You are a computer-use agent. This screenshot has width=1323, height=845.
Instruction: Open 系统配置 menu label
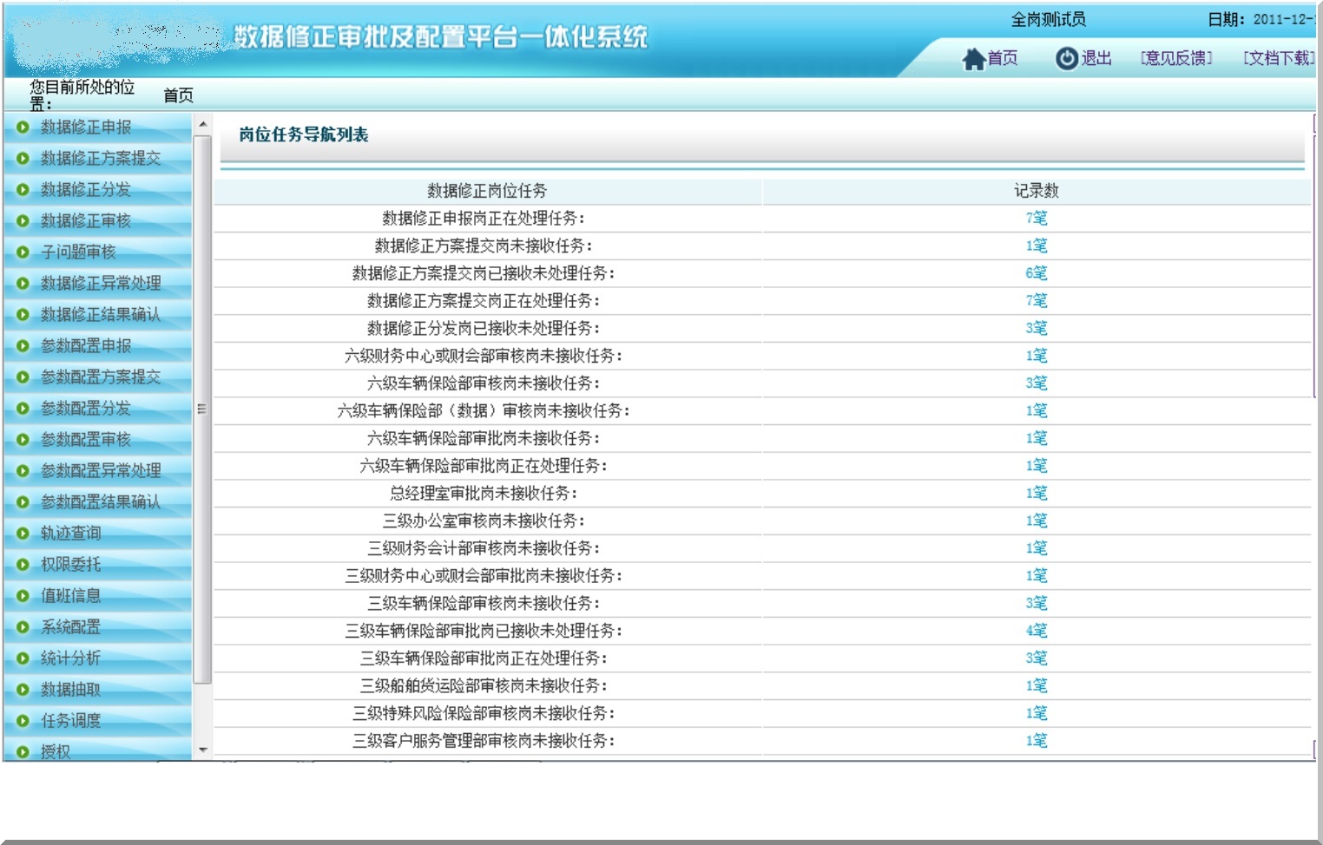pyautogui.click(x=71, y=627)
